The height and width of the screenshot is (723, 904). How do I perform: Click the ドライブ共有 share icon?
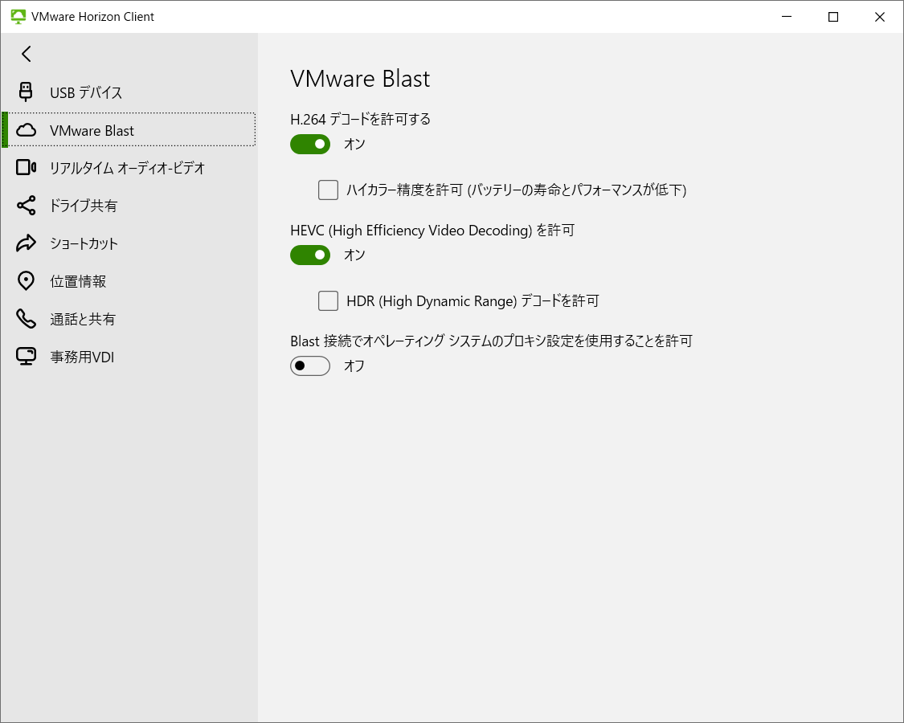25,205
